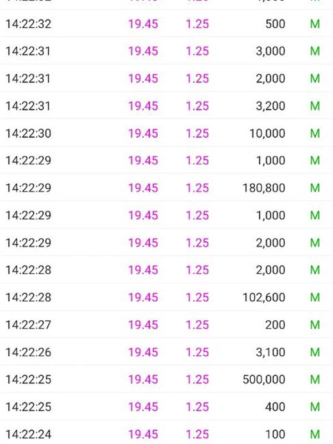Image resolution: width=333 pixels, height=444 pixels.
Task: Select the 500,000 volume trade row
Action: [x=167, y=379]
